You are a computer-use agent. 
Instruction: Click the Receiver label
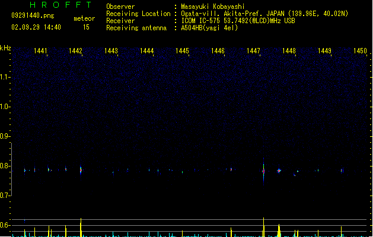pyautogui.click(x=120, y=21)
